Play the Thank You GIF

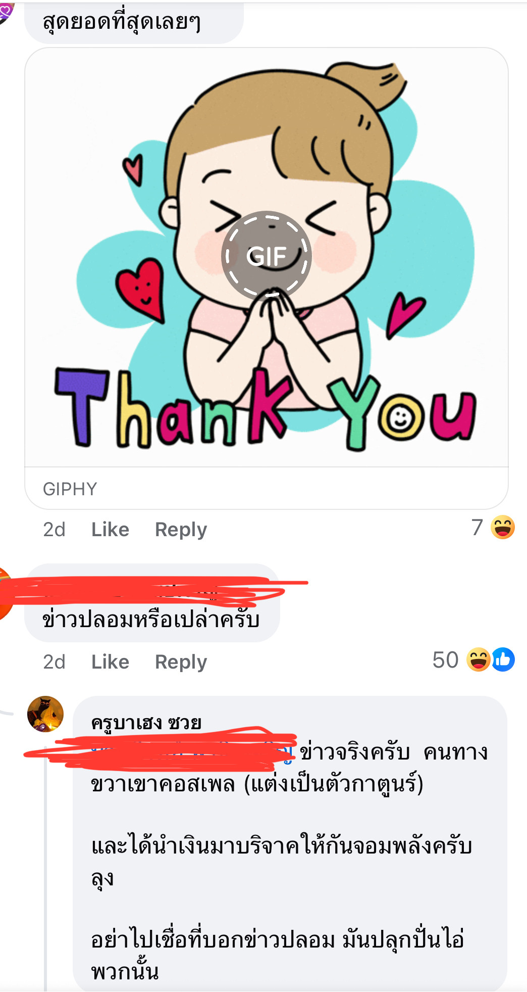click(266, 255)
